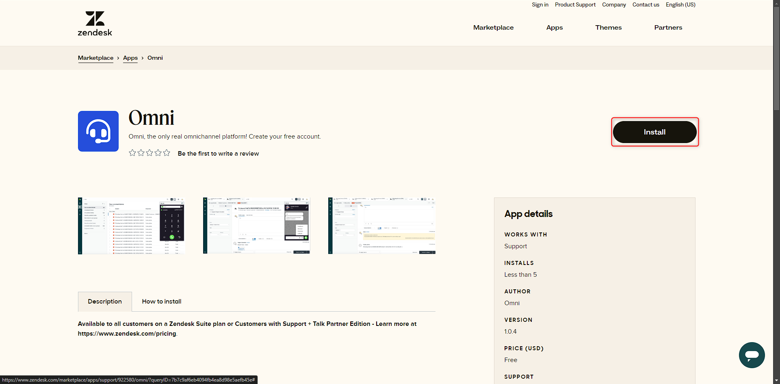Click the Omni app headset icon
Screen dimensions: 780x384
tap(98, 131)
